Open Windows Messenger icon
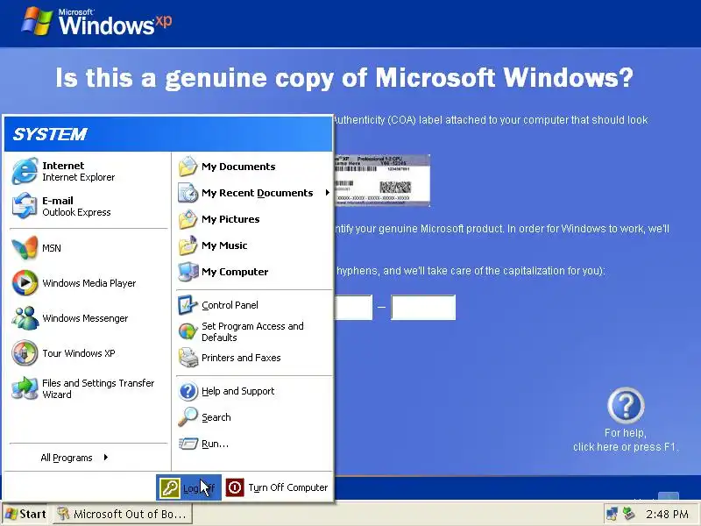This screenshot has height=526, width=701. (25, 318)
